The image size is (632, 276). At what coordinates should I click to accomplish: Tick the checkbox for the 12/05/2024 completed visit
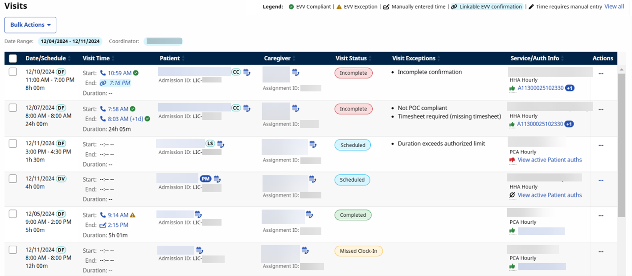click(13, 214)
